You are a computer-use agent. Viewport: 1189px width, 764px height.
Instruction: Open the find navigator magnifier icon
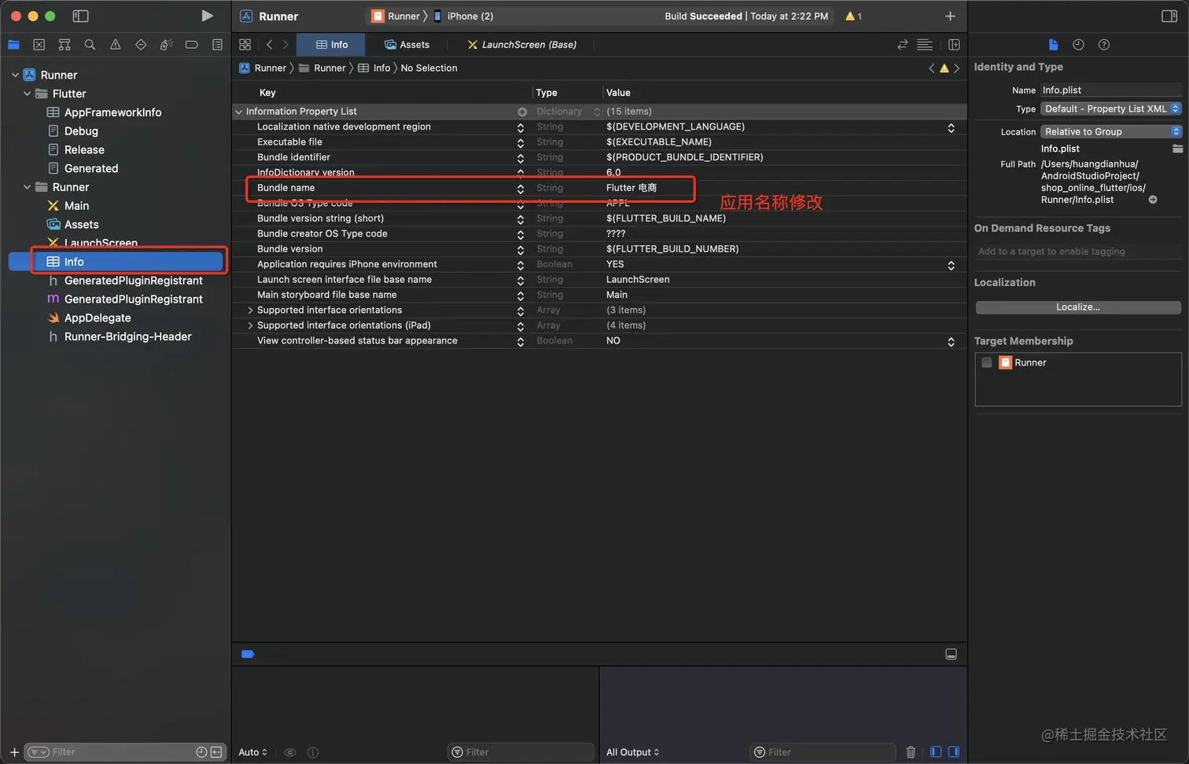point(90,45)
